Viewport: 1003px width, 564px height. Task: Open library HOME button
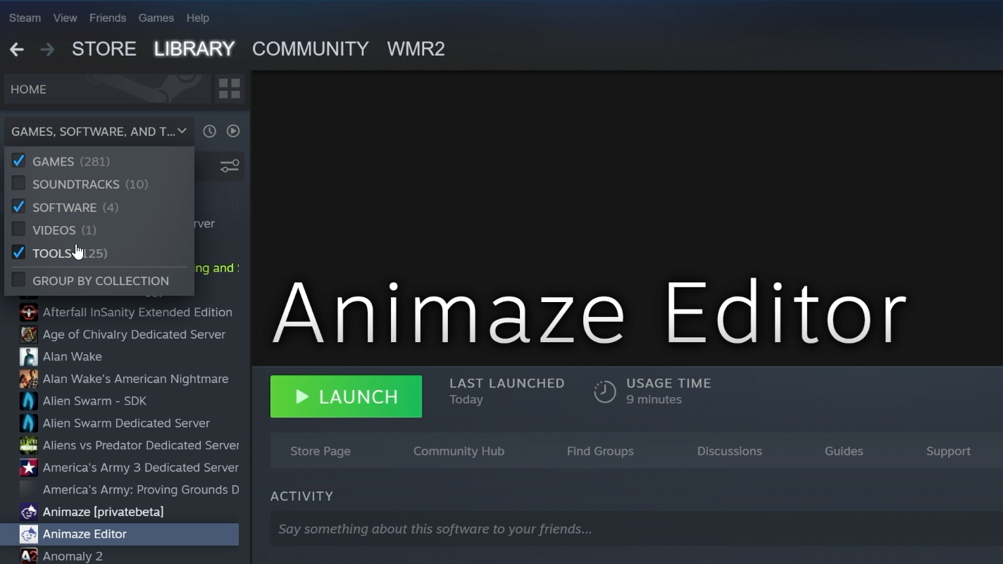tap(107, 89)
